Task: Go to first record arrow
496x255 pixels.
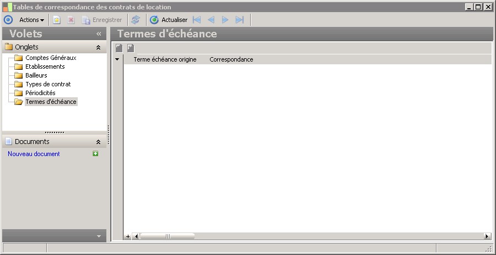Action: (197, 20)
